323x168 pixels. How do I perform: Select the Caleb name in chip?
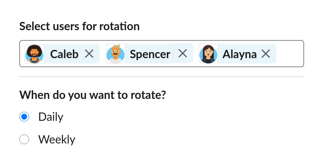pyautogui.click(x=64, y=54)
